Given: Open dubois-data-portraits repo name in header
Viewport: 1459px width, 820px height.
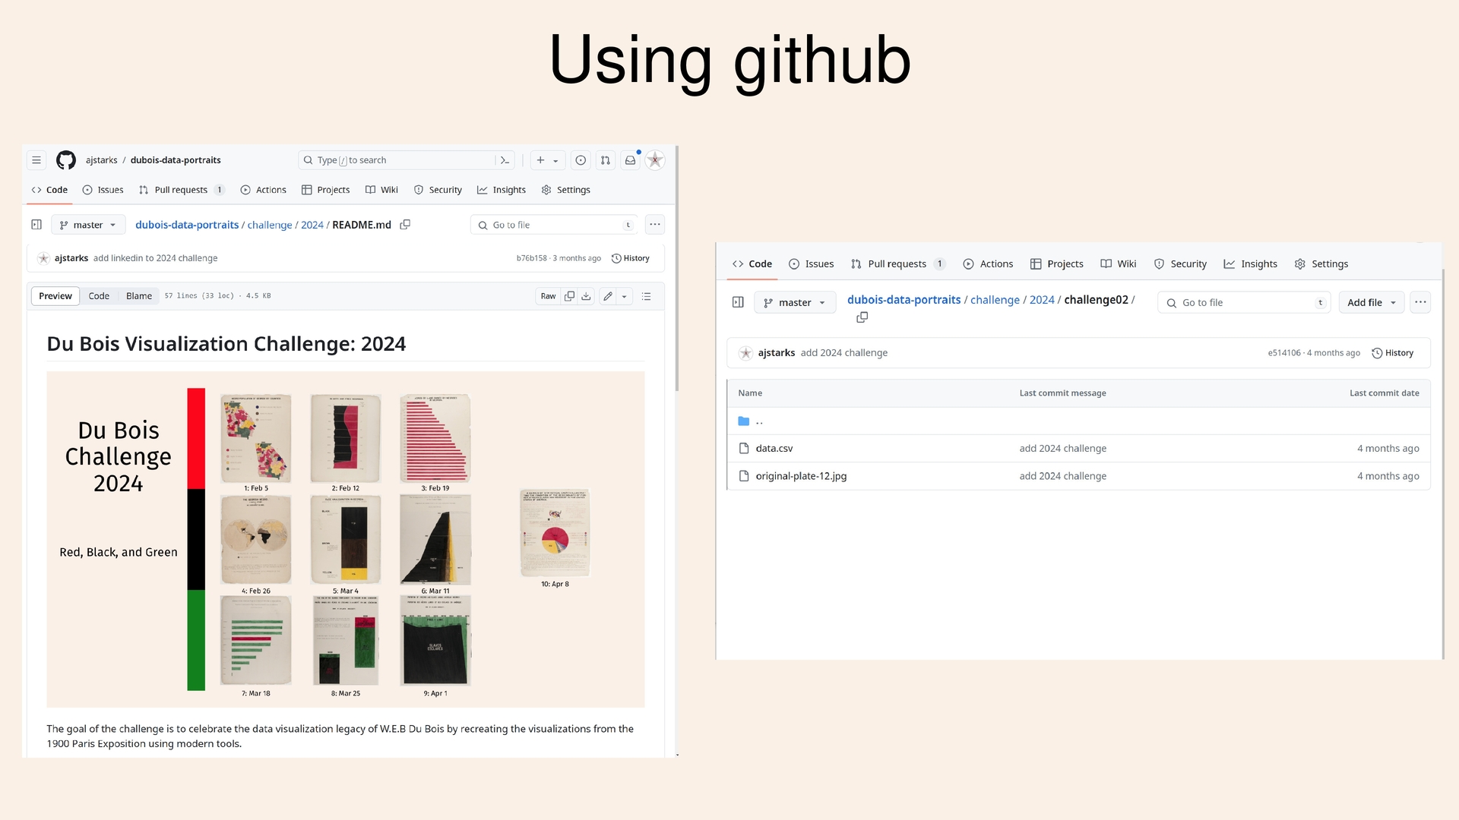Looking at the screenshot, I should point(176,160).
